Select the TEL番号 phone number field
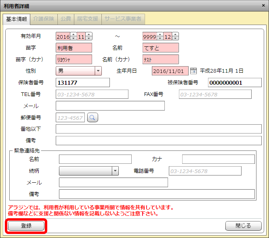Screen dimensions: 269x238 click(x=92, y=94)
